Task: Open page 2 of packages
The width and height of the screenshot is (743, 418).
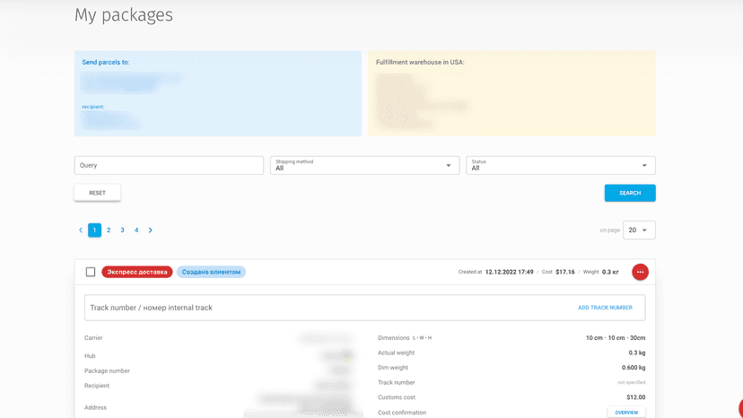Action: pyautogui.click(x=109, y=230)
